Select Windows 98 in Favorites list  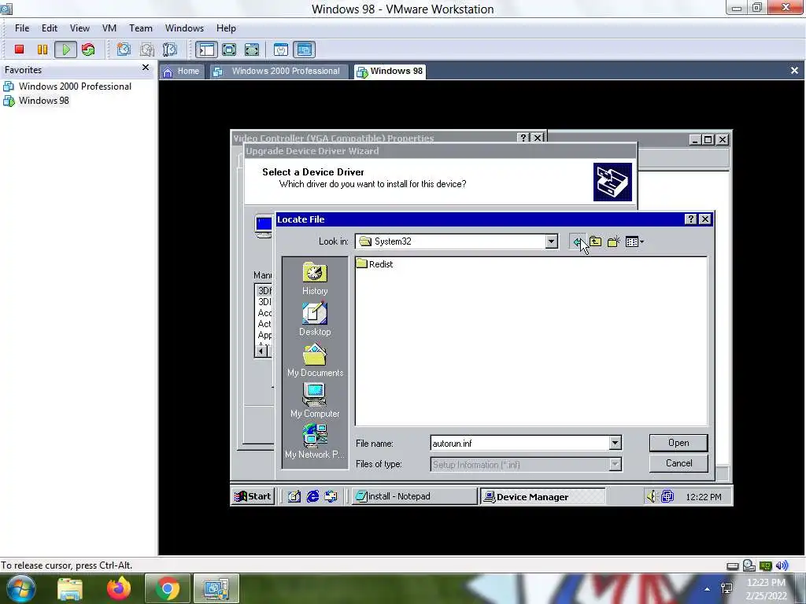(36, 101)
